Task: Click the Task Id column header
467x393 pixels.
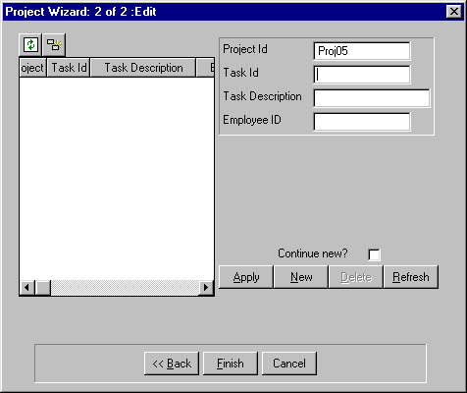Action: click(69, 68)
